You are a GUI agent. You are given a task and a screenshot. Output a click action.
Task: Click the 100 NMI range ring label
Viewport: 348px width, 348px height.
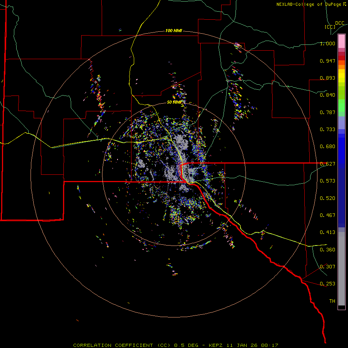click(x=174, y=31)
